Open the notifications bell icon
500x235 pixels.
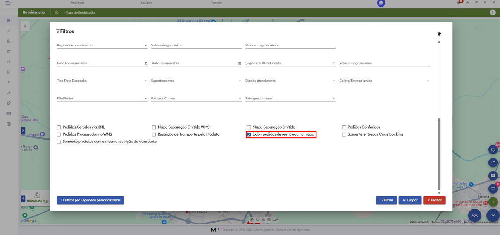[x=459, y=3]
